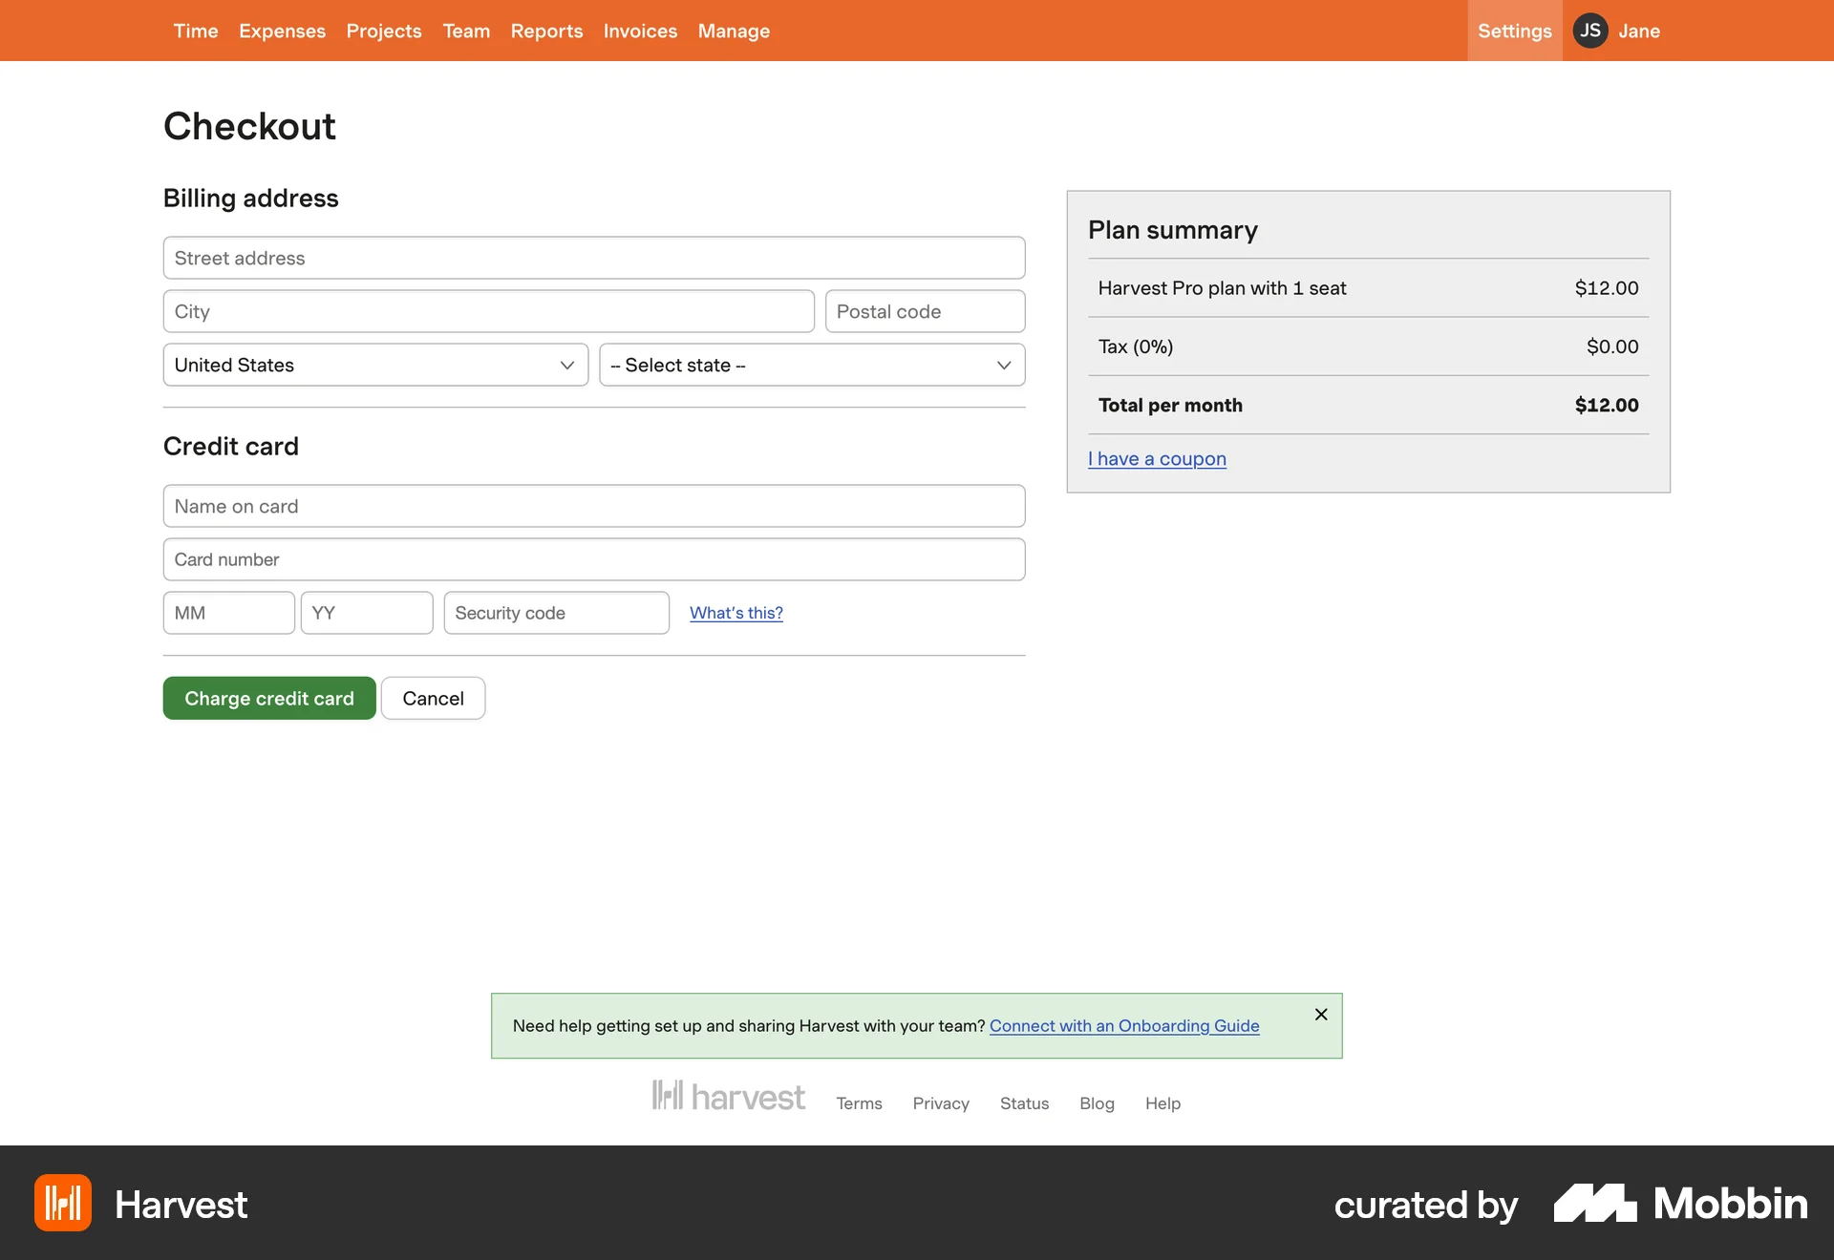Click the What's this? link

coord(736,613)
